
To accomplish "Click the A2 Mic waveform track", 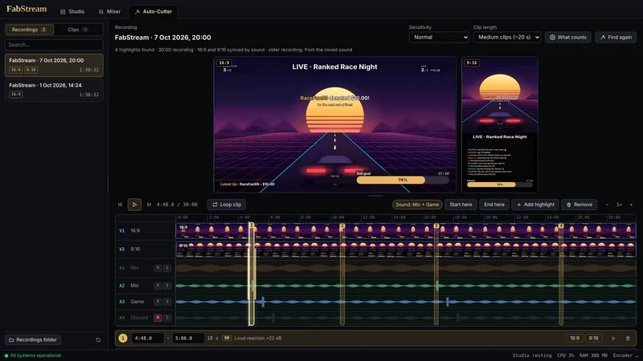I will (x=406, y=286).
